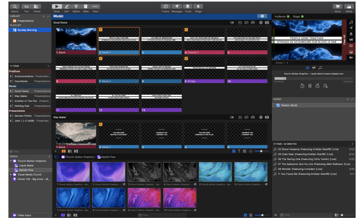The height and width of the screenshot is (218, 364).
Task: Open the Stage settings
Action: [198, 7]
